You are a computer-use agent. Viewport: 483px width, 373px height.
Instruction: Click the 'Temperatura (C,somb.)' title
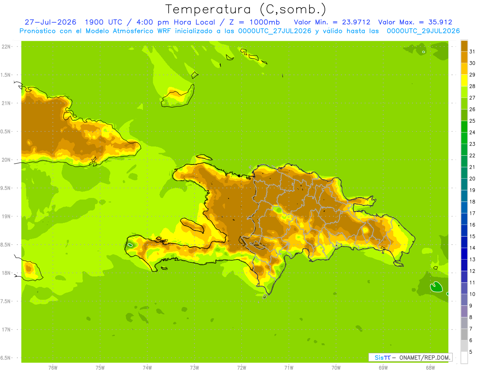pos(245,9)
